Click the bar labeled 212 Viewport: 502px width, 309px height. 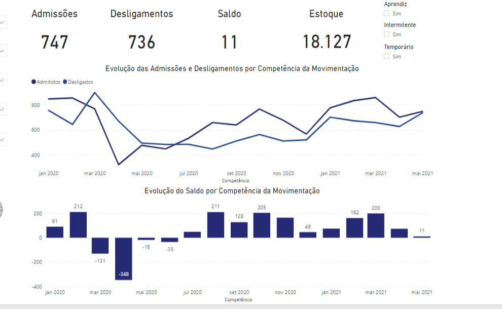pos(78,224)
